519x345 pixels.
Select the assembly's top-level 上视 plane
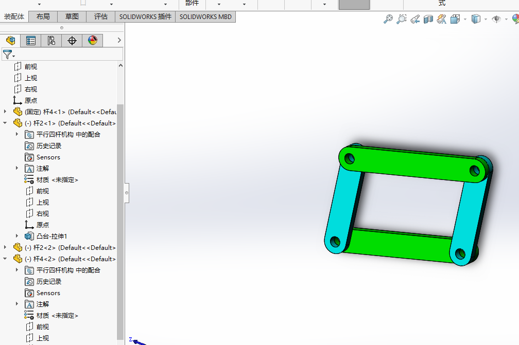[31, 78]
